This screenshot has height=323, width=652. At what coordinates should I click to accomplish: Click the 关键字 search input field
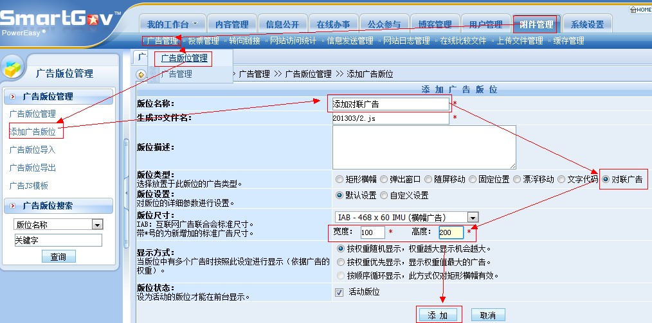point(58,240)
